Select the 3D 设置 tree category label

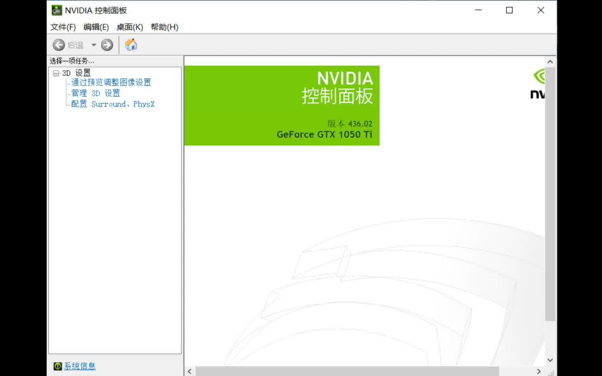(76, 73)
